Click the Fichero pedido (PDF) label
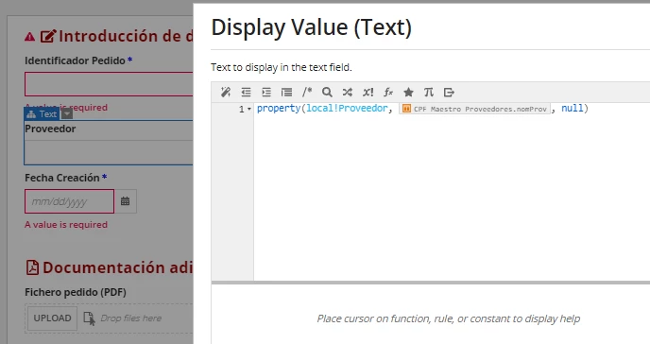The image size is (650, 344). [x=76, y=292]
